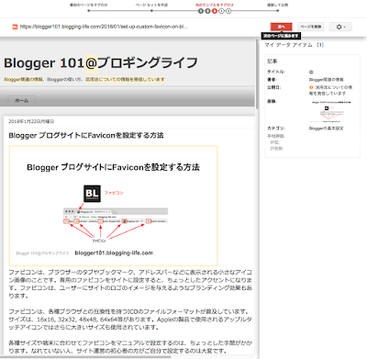Click the horizontal scrollbar at bottom

tap(85, 357)
